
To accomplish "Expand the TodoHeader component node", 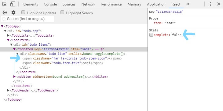I will pos(8,91).
